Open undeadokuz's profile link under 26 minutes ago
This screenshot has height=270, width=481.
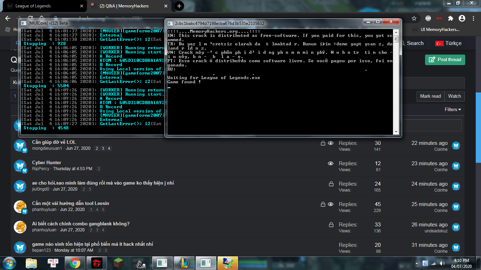pyautogui.click(x=436, y=231)
